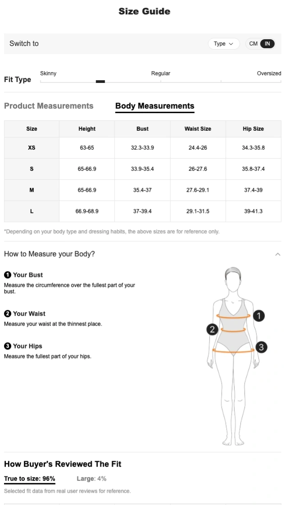The image size is (284, 505).
Task: Click the Your Waist step icon
Action: [7, 314]
